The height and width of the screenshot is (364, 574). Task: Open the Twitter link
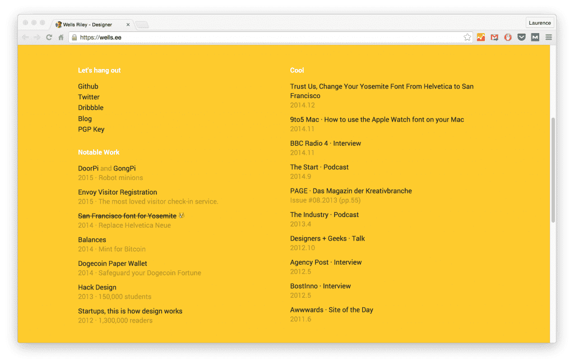click(89, 97)
